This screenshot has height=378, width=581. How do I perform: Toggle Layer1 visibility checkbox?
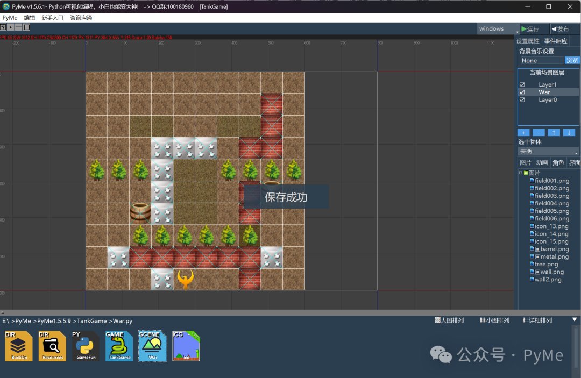tap(522, 84)
